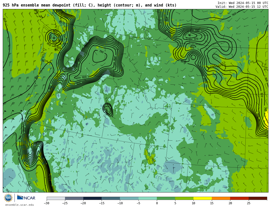This screenshot has height=208, width=271.
Task: Click the -5 colorbar tick label
Action: [x=138, y=203]
